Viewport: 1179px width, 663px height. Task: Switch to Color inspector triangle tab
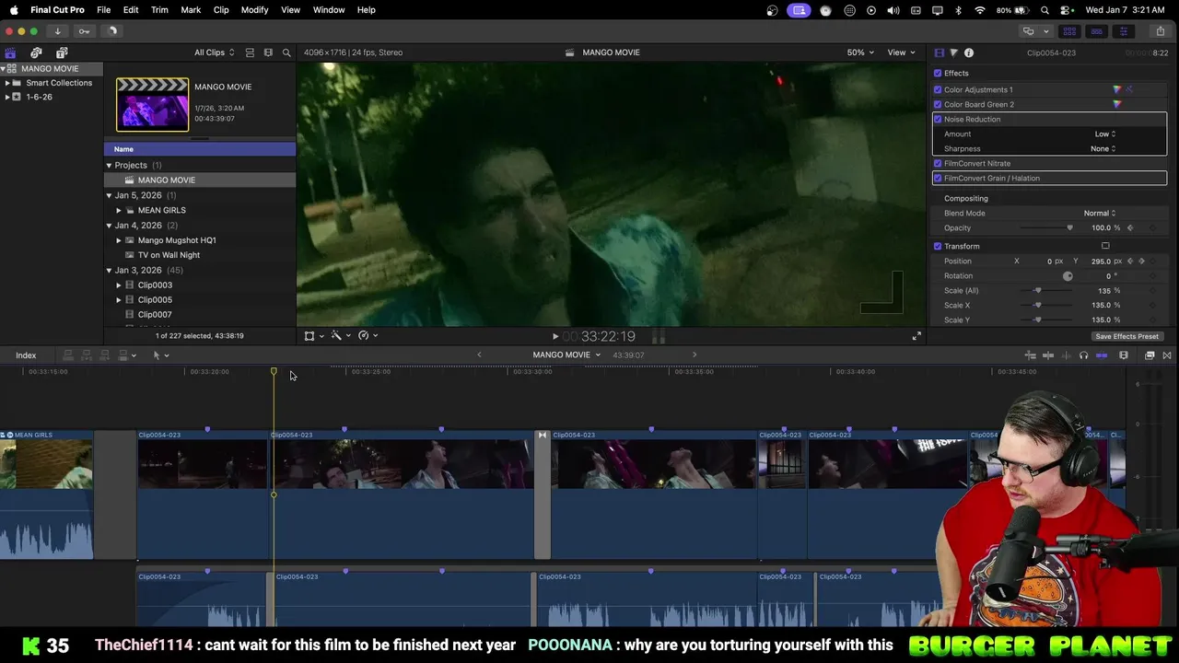click(953, 52)
